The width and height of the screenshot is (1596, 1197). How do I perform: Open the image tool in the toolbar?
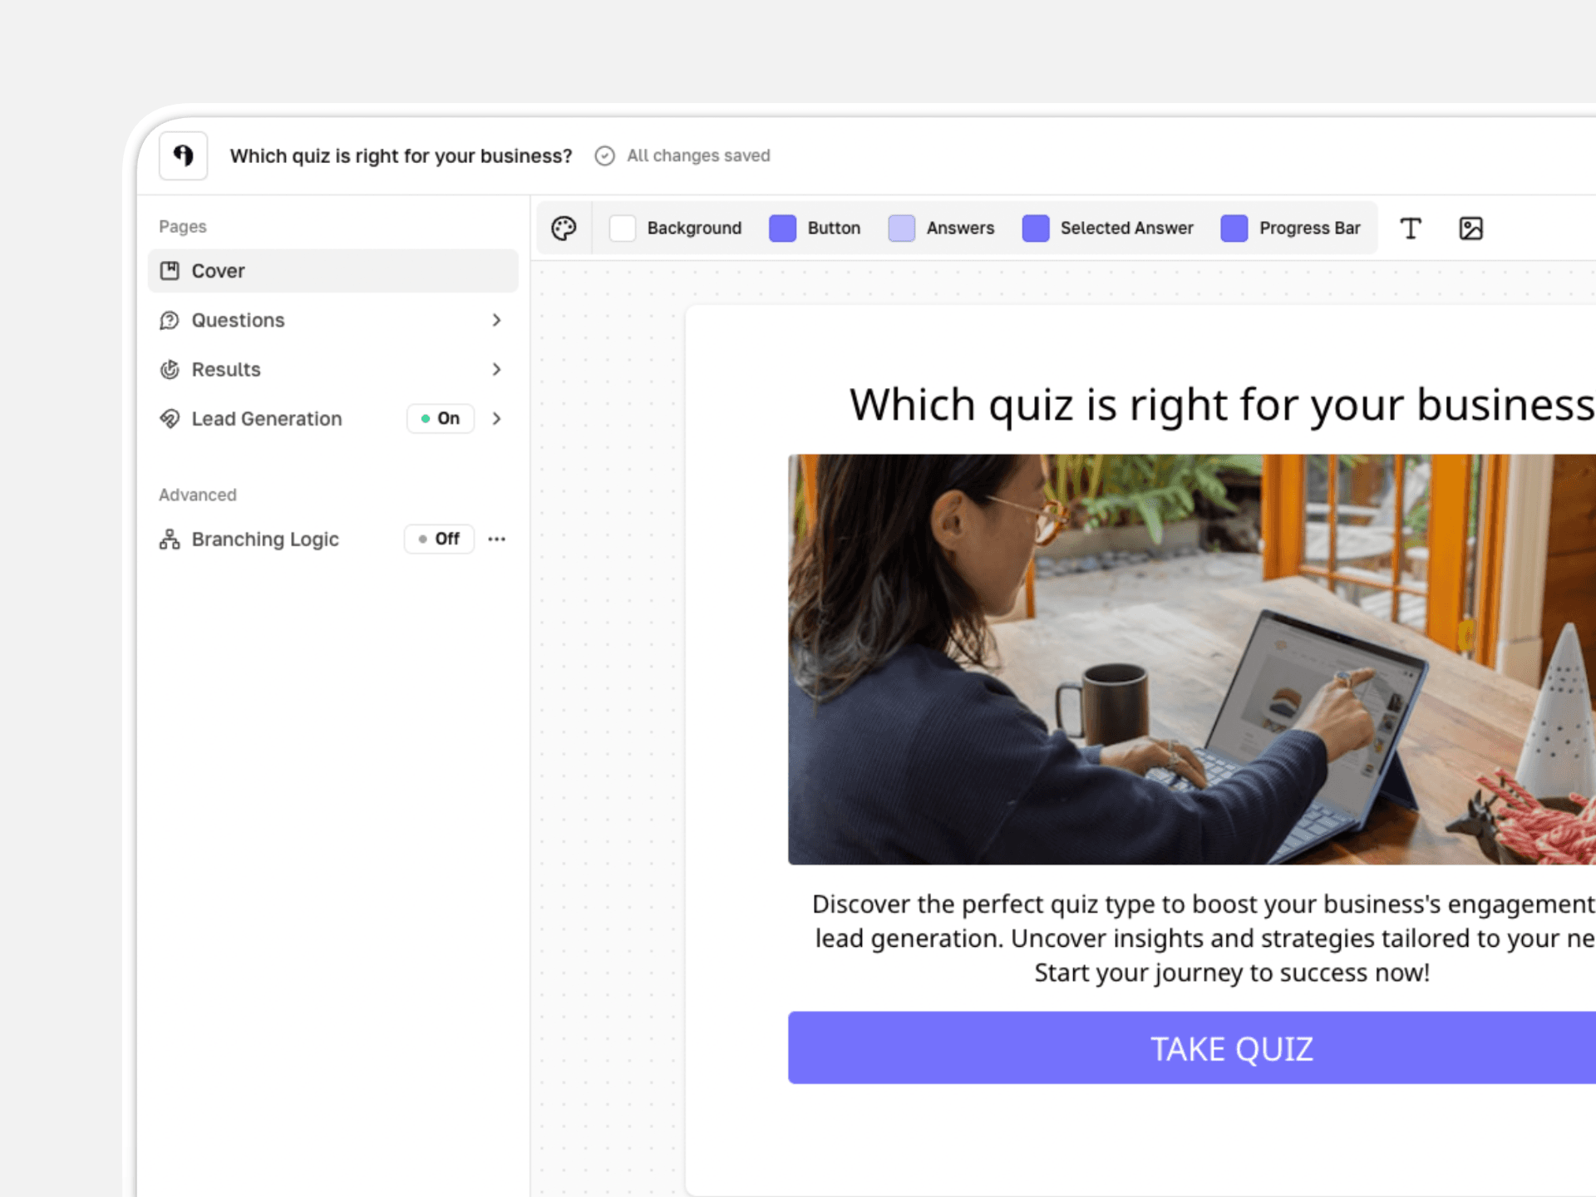tap(1470, 228)
